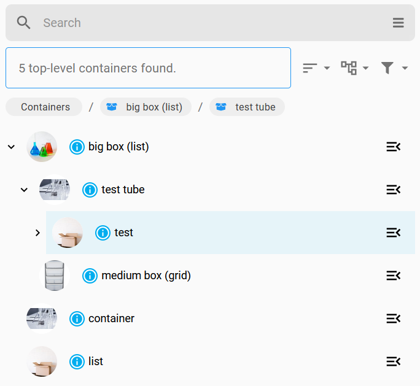The height and width of the screenshot is (386, 420).
Task: Expand the test container node
Action: [37, 233]
